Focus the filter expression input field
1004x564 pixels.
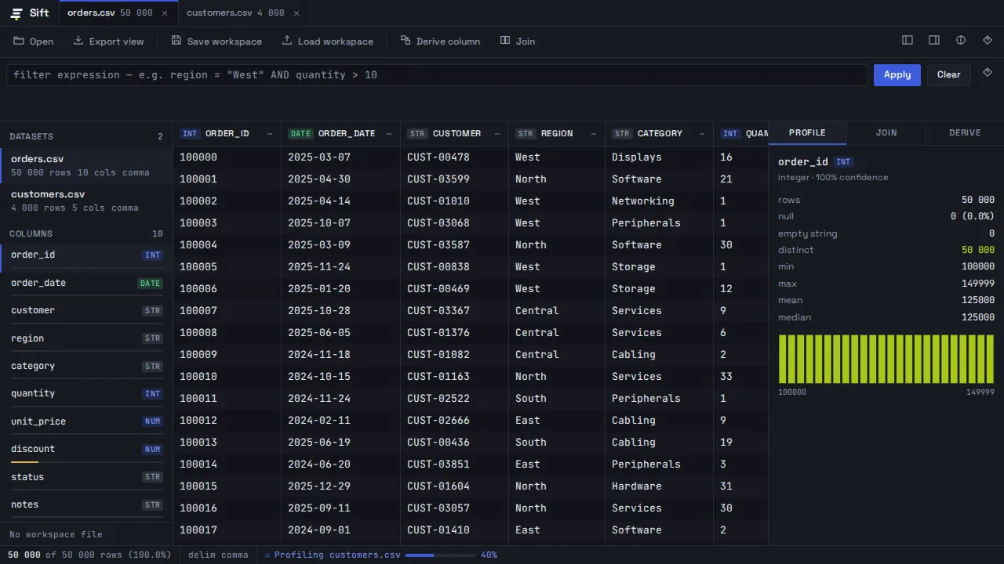437,75
